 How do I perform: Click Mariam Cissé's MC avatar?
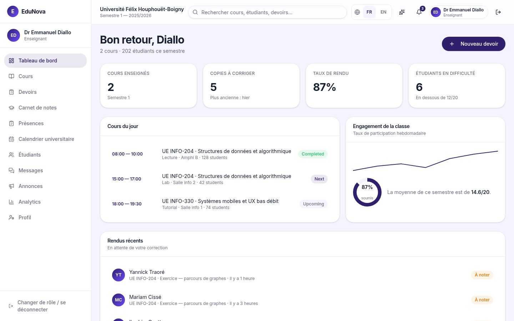(119, 300)
